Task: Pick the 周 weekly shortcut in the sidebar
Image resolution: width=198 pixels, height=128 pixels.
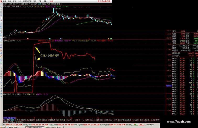Action: (1, 83)
